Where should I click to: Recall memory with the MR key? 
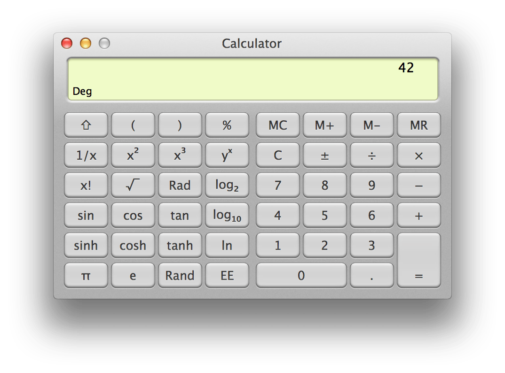click(x=419, y=125)
